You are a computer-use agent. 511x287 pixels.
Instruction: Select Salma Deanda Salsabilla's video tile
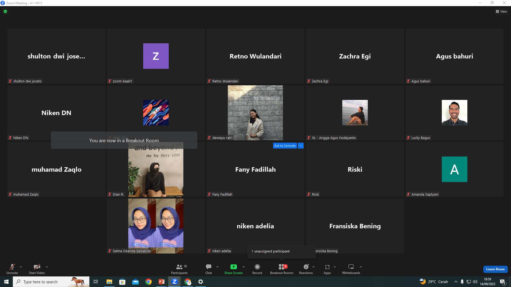156,226
